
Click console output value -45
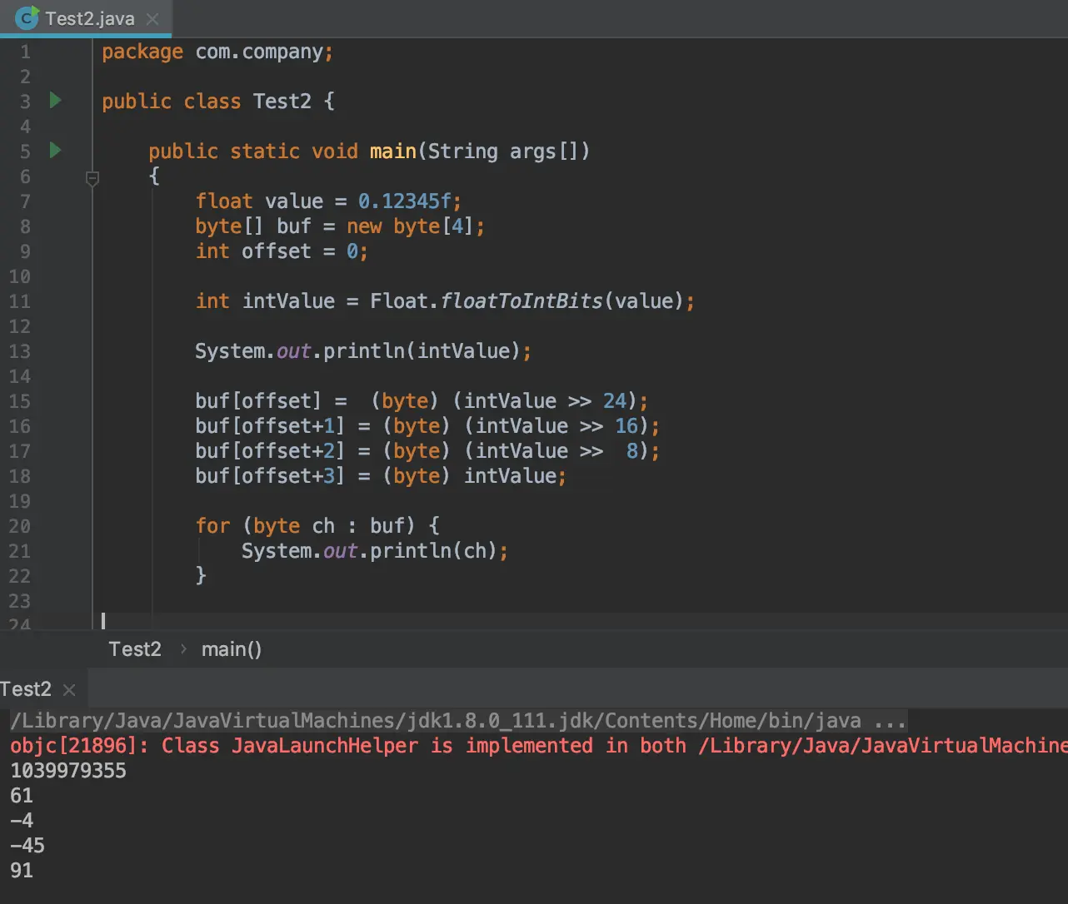27,846
